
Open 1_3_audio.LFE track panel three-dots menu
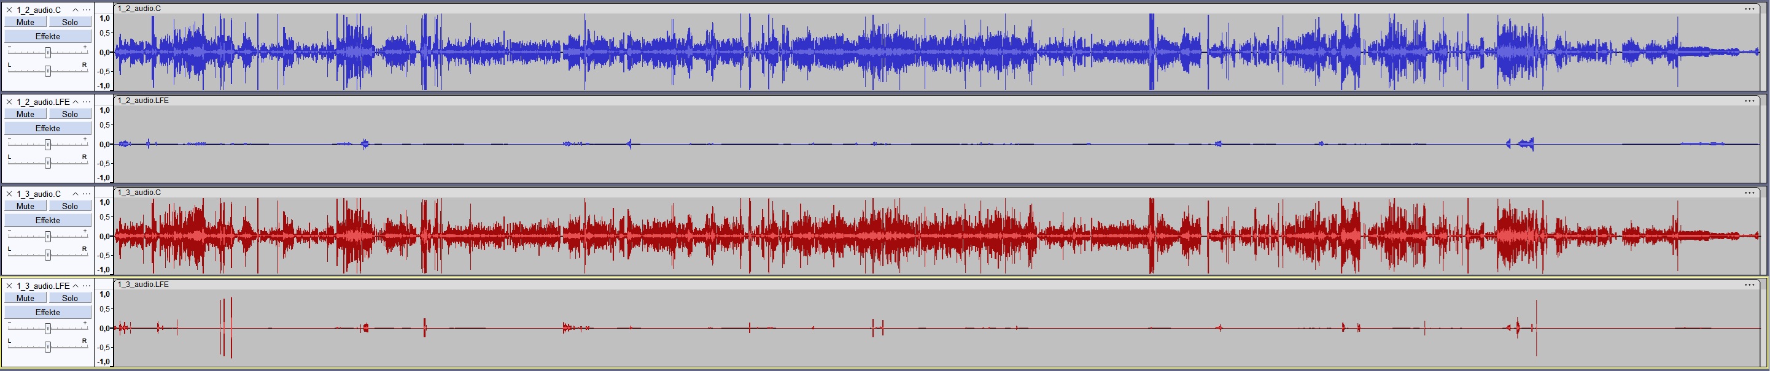tap(87, 285)
